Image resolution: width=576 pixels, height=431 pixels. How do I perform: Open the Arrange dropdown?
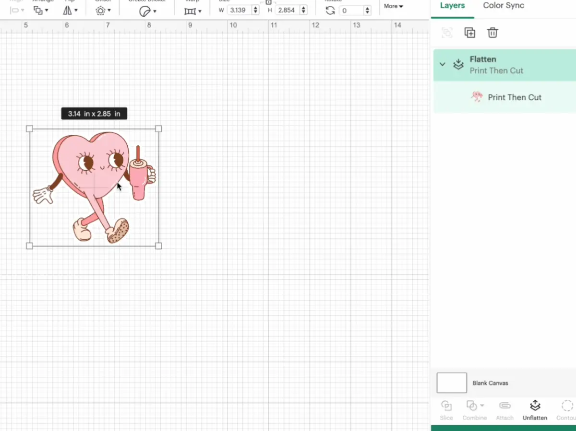(41, 10)
